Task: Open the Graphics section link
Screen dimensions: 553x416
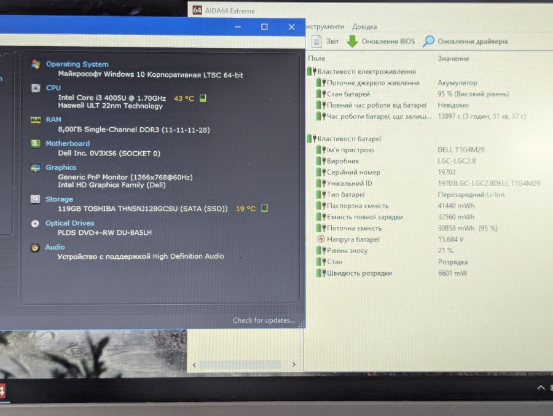Action: [x=61, y=167]
